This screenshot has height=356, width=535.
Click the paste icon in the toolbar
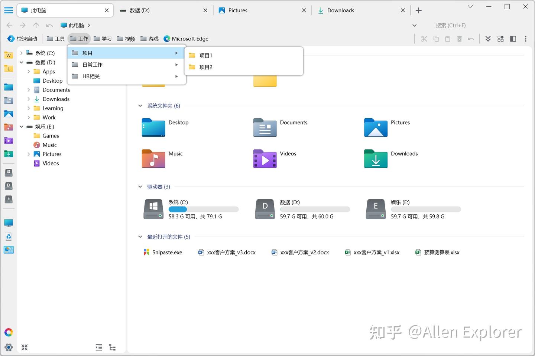[448, 39]
